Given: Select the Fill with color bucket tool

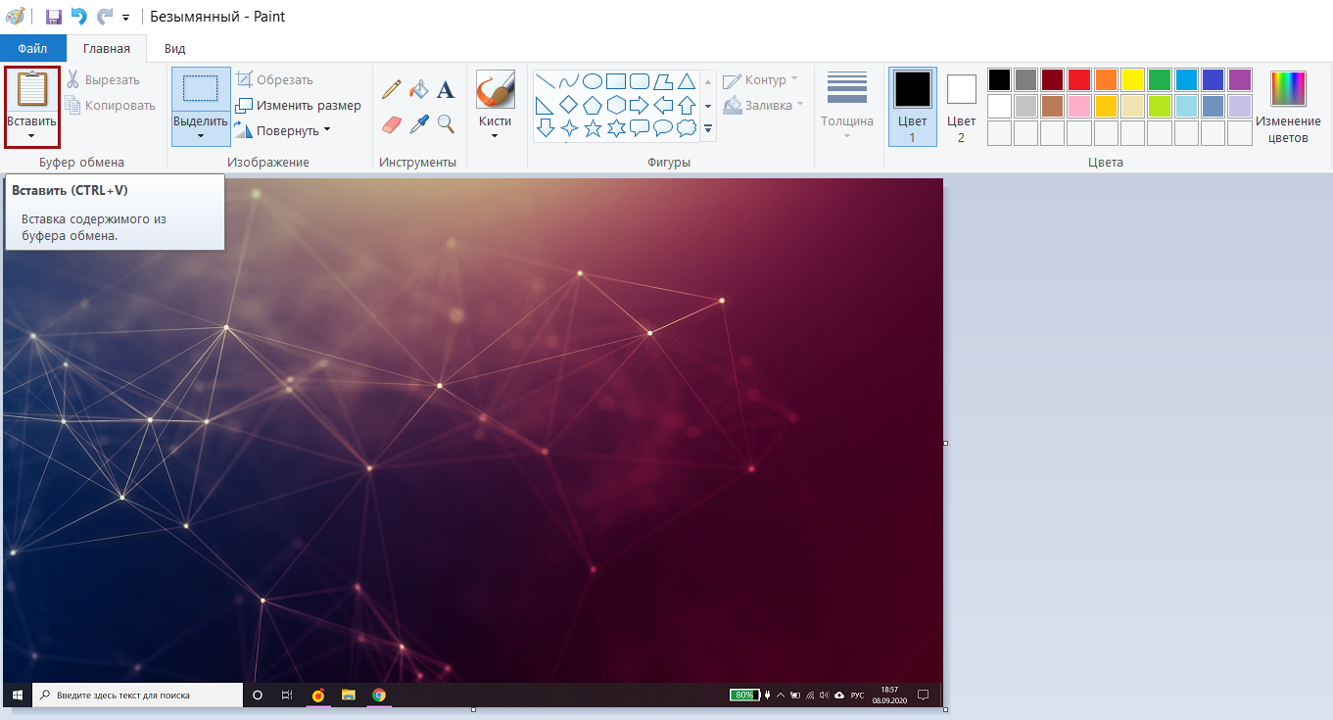Looking at the screenshot, I should tap(418, 90).
